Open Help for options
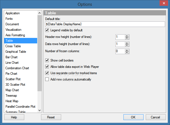Image resolution: width=170 pixels, height=125 pixels. [x=14, y=117]
